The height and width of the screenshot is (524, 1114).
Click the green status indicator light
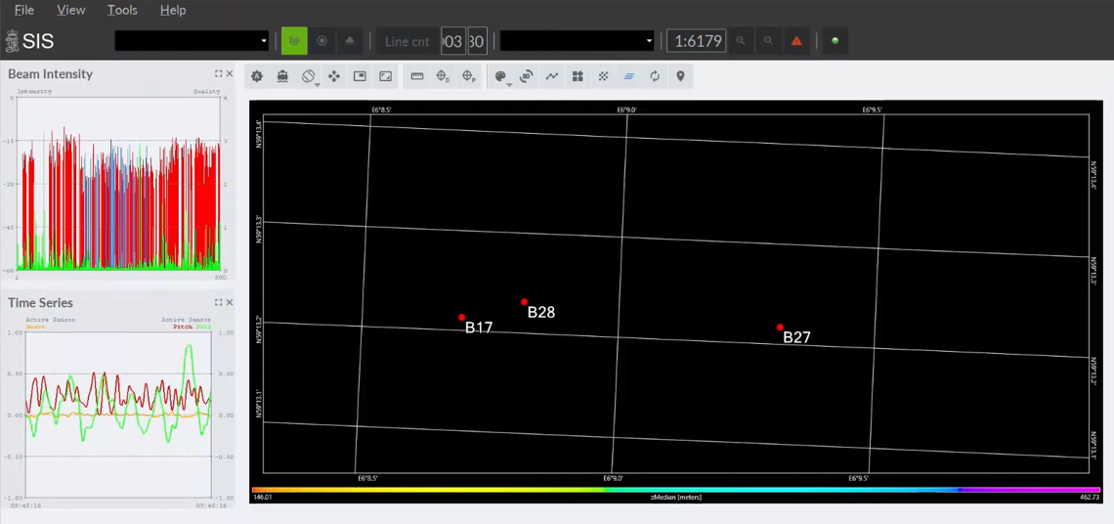(x=835, y=41)
